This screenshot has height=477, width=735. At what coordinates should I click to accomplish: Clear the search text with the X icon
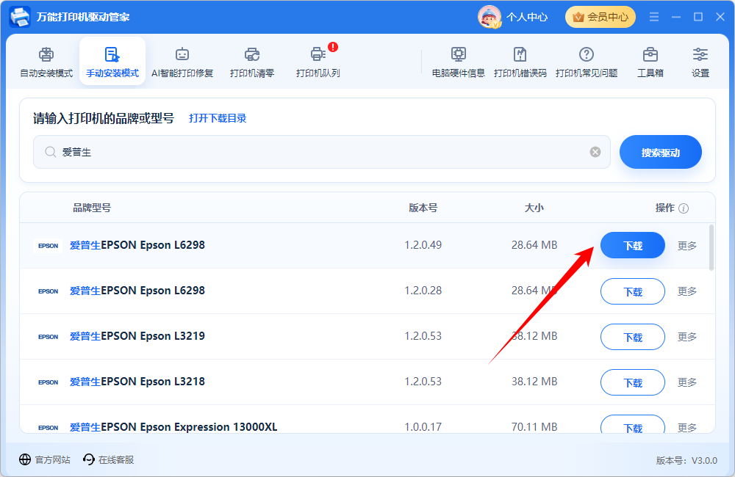pos(595,152)
